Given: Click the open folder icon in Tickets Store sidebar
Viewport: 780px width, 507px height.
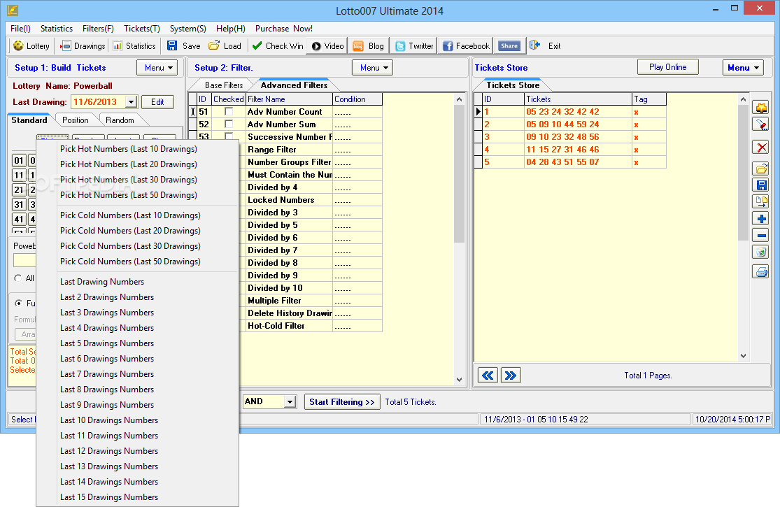Looking at the screenshot, I should click(761, 169).
